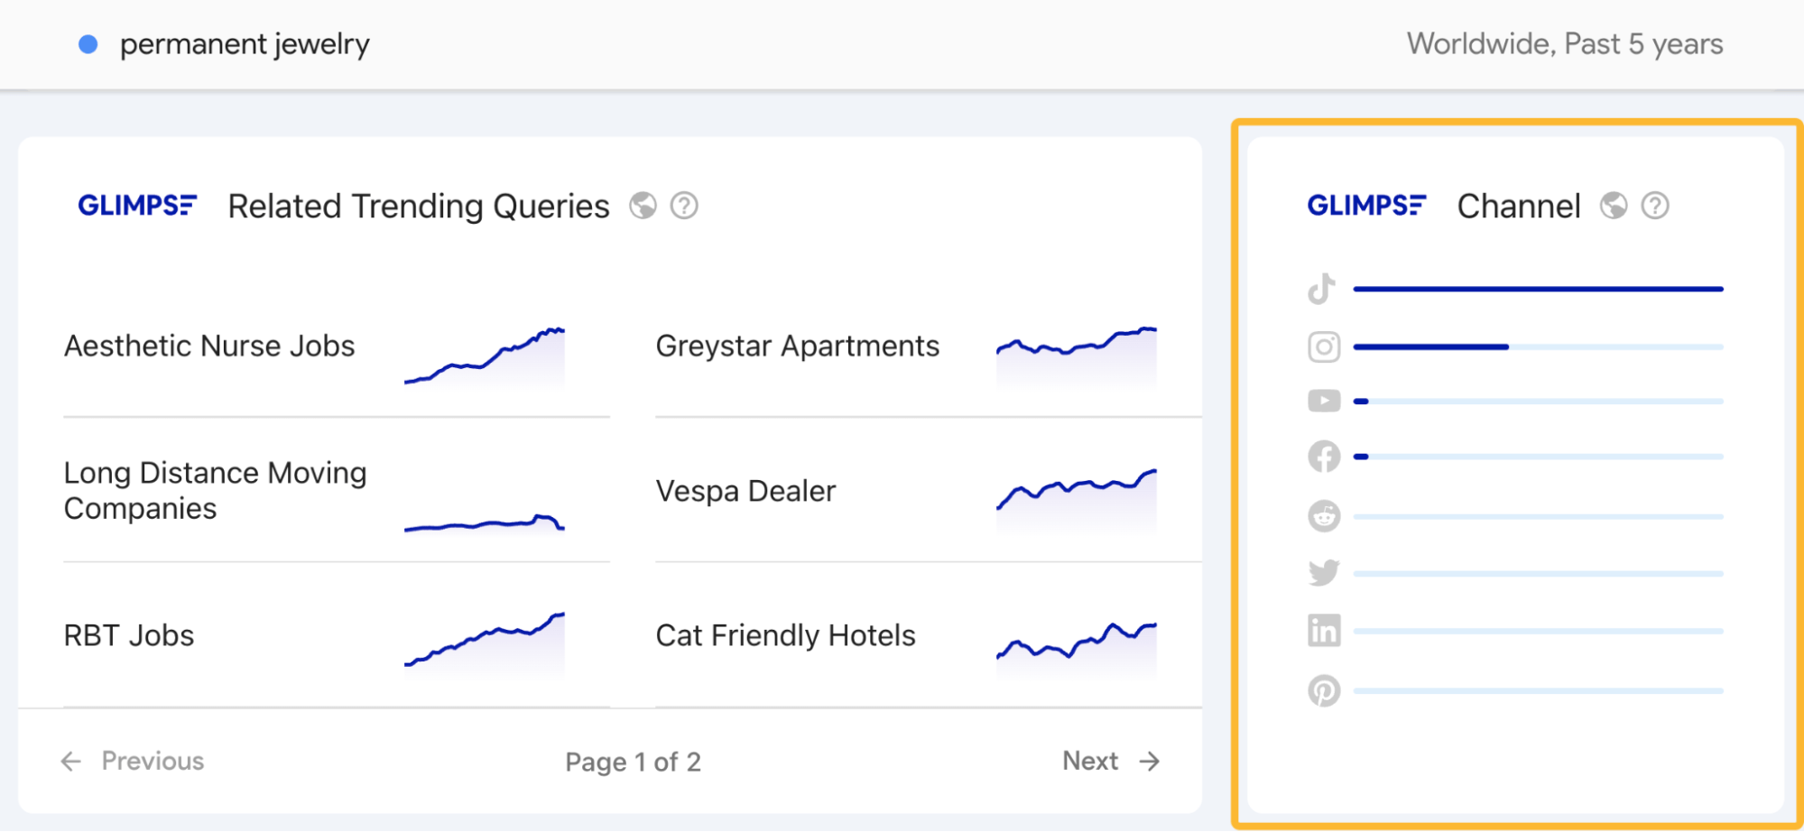Select the Instagram channel icon
Image resolution: width=1804 pixels, height=832 pixels.
click(1323, 346)
